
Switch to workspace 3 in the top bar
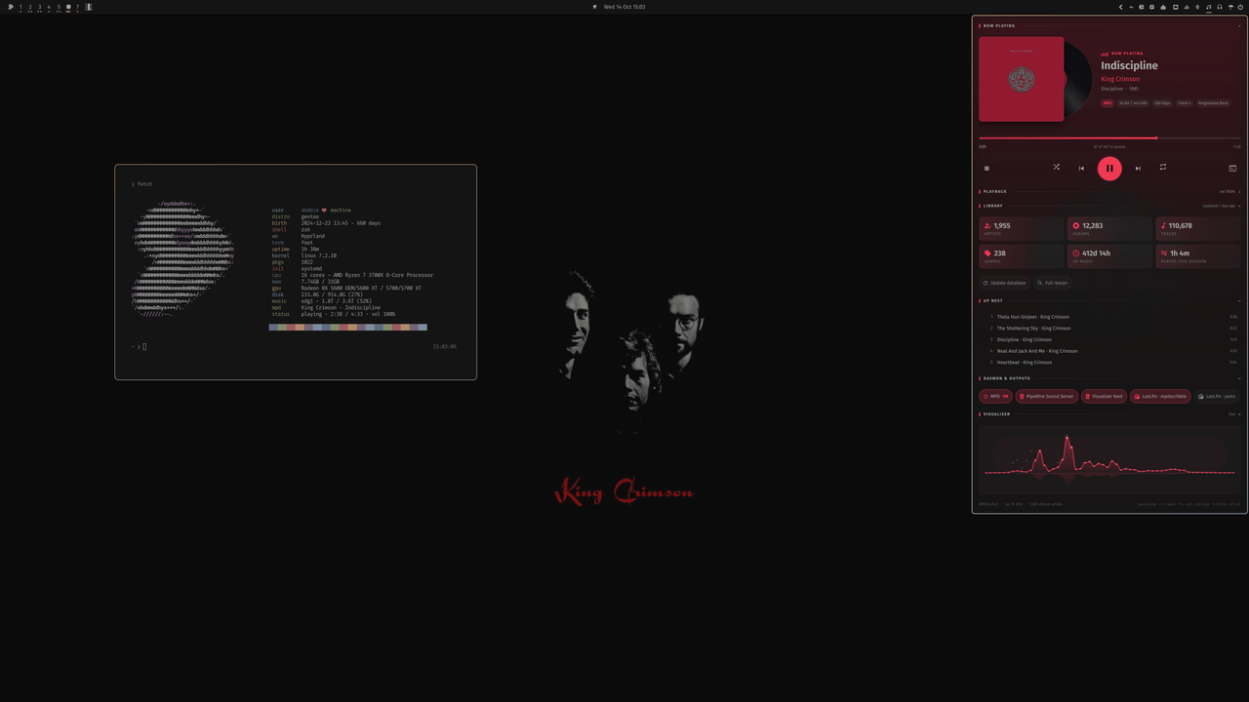tap(39, 7)
